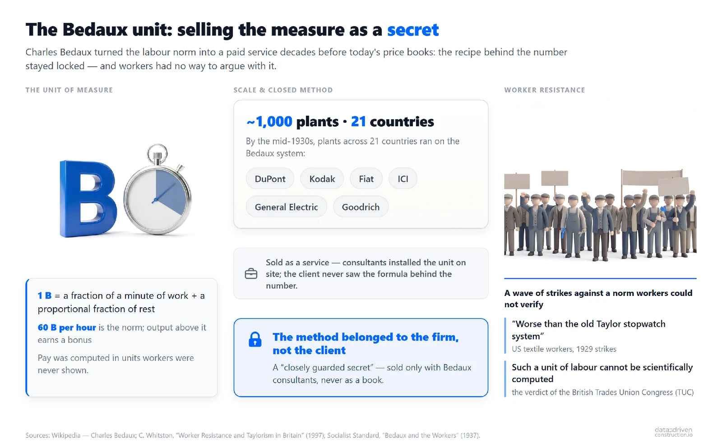The width and height of the screenshot is (722, 448).
Task: Click the datadriven construction.io logo
Action: (673, 432)
